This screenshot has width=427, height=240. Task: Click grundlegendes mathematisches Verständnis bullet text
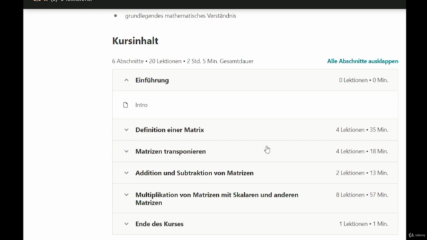click(181, 16)
